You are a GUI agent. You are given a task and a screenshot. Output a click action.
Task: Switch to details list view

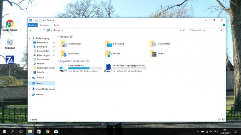tap(219, 119)
